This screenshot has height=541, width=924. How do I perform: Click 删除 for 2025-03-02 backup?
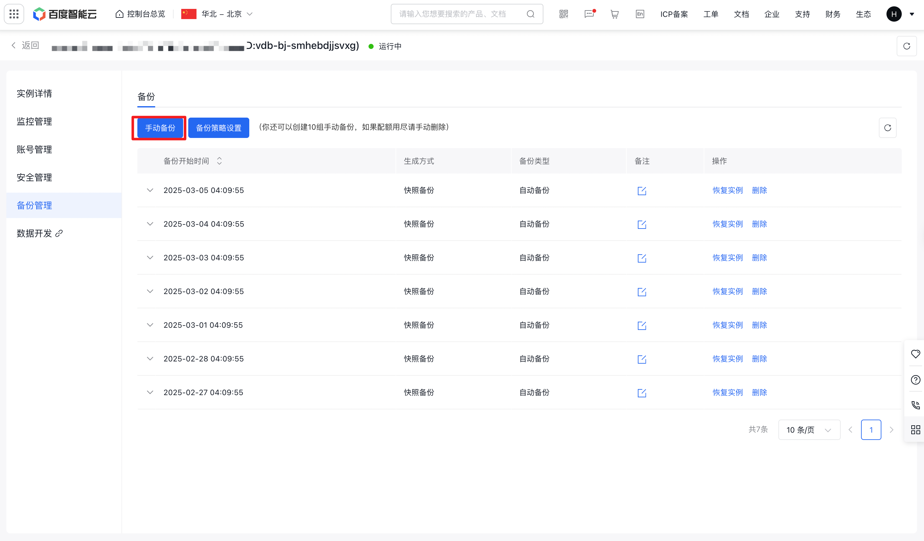(759, 291)
